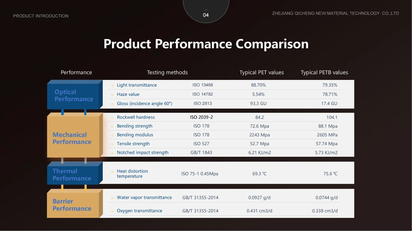Click the bullet beside Oxygen transmittance
Screen dimensions: 412x231
tap(112, 211)
